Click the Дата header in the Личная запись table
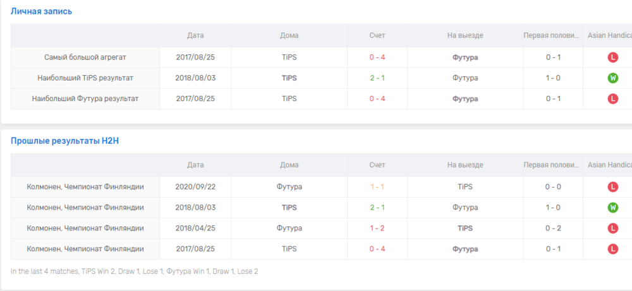 [195, 35]
